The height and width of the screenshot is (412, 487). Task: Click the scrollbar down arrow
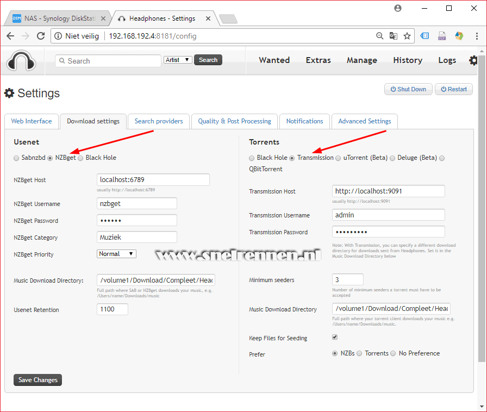[x=482, y=407]
